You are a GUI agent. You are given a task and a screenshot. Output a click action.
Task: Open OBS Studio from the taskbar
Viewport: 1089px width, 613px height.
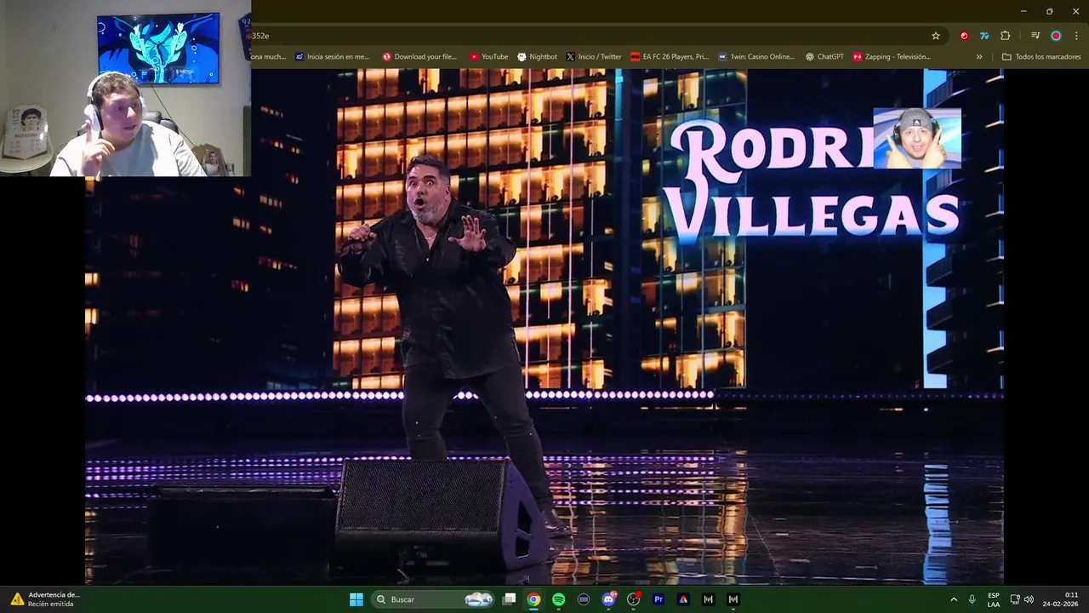[633, 599]
